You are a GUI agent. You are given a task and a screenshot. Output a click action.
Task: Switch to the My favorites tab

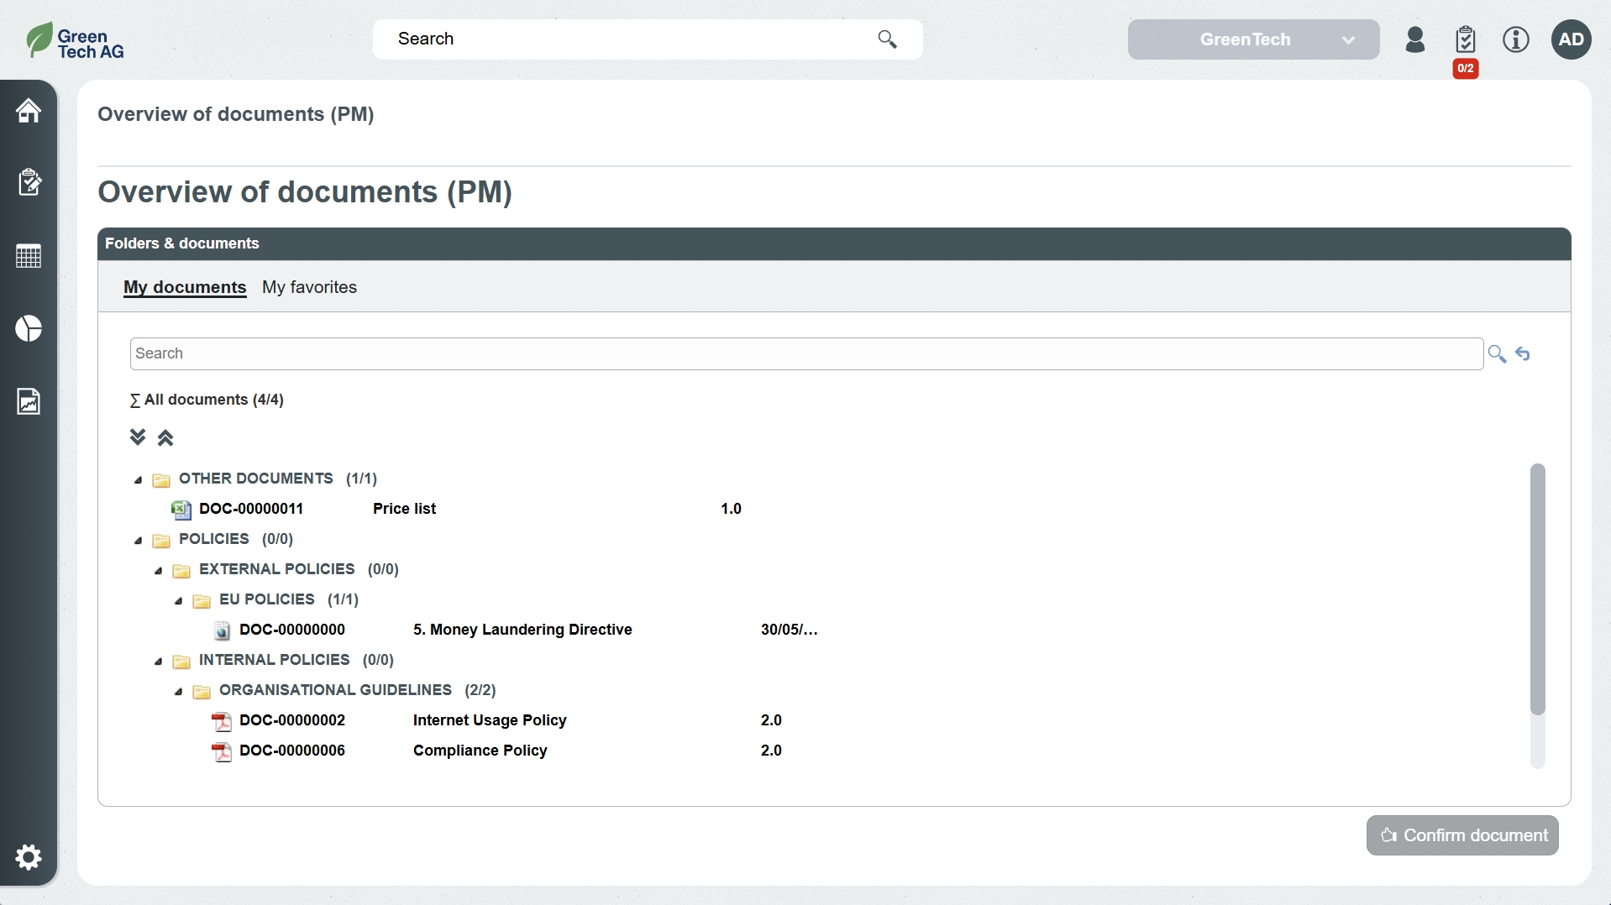tap(309, 287)
